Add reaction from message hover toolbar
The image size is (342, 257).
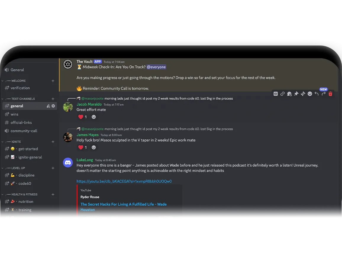click(x=310, y=94)
